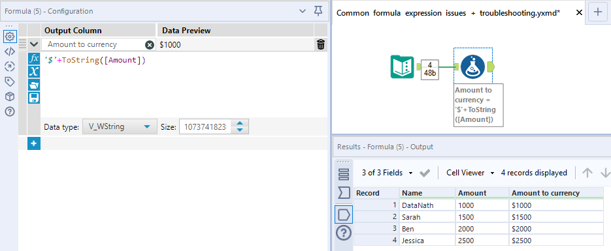Save expression with floppy disk icon

coord(34,98)
